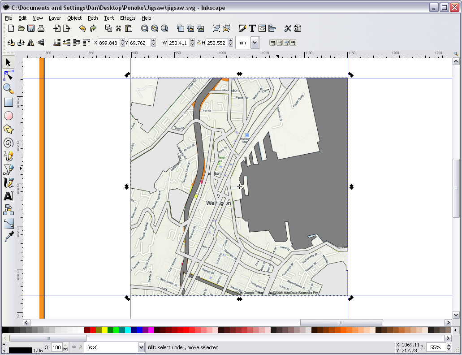The height and width of the screenshot is (355, 462).
Task: Flip selection horizontally
Action: (30, 43)
